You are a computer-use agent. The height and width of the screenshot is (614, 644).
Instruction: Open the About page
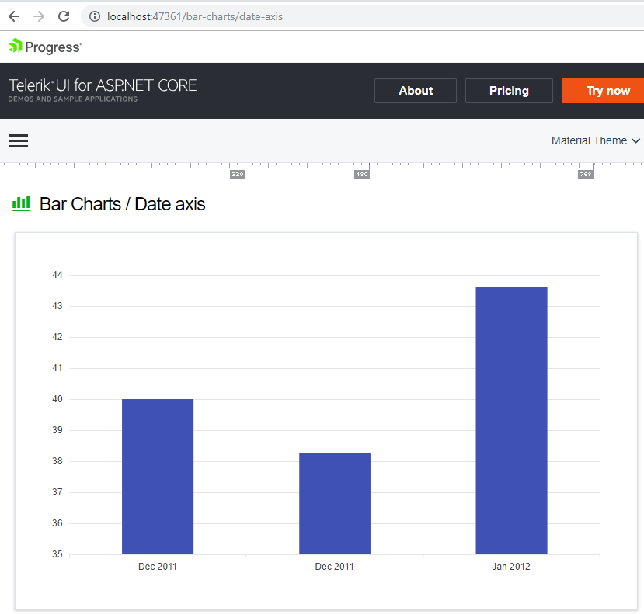(x=416, y=91)
